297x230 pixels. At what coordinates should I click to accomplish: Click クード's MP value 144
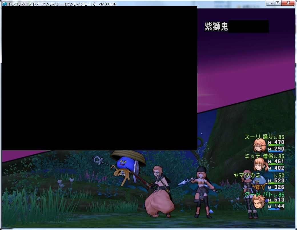[279, 206]
